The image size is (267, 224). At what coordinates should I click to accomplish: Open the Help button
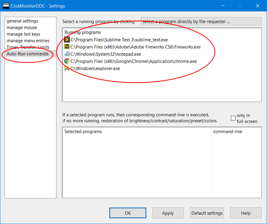tap(245, 213)
